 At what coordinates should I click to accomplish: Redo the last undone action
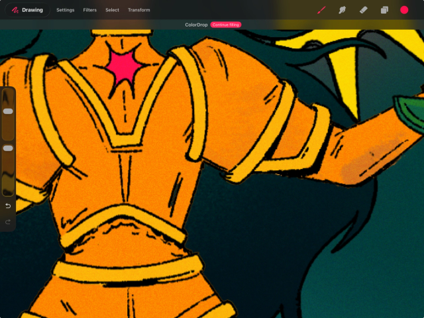[8, 222]
